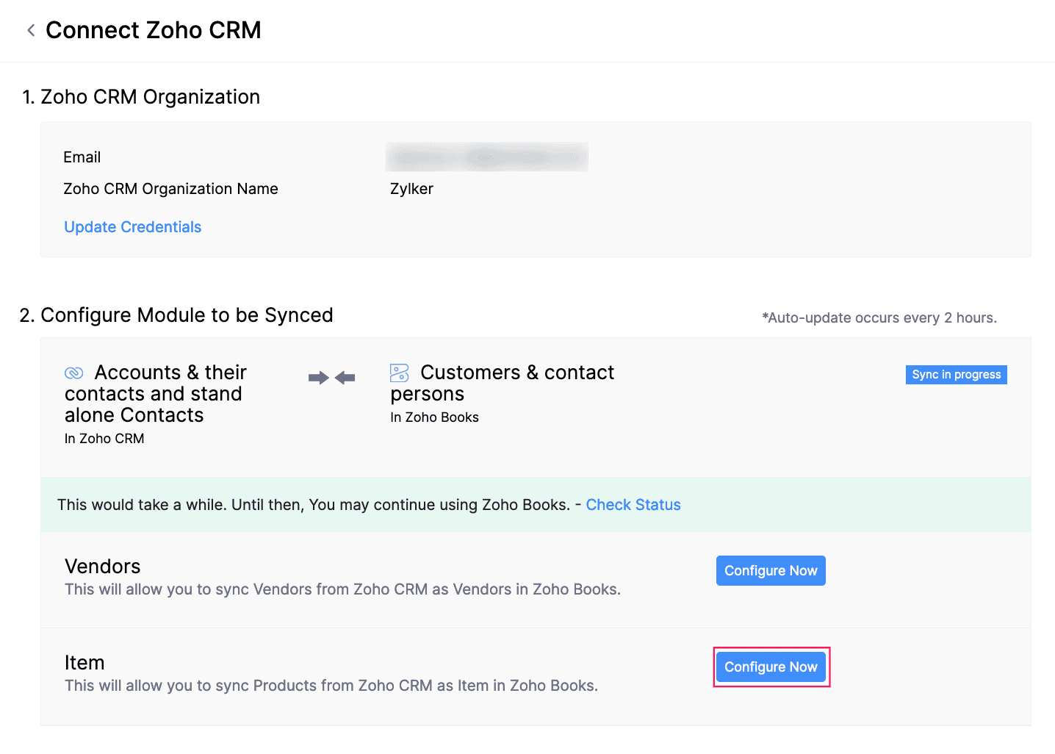Viewport: 1055px width, 754px height.
Task: Click the Customers & contact persons title
Action: click(503, 383)
